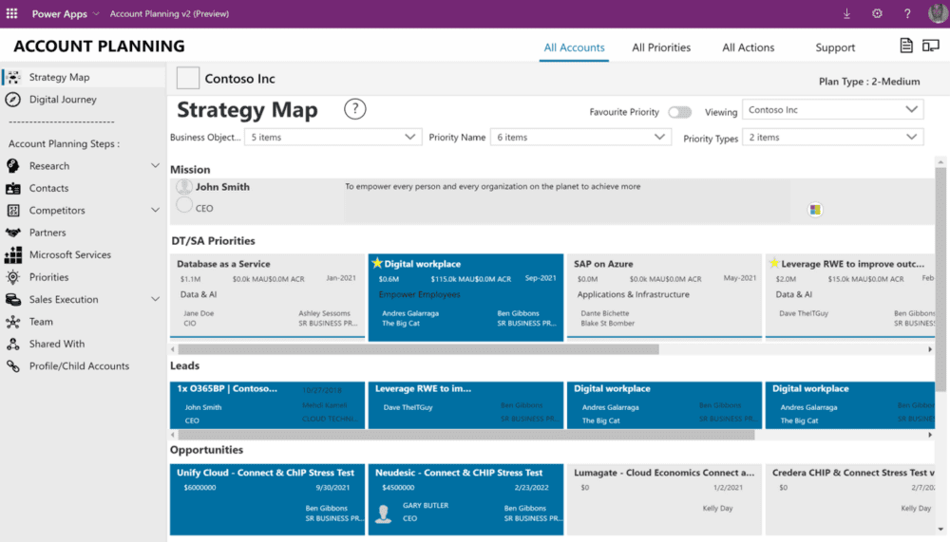Click the document report icon
This screenshot has height=542, width=950.
coord(905,46)
